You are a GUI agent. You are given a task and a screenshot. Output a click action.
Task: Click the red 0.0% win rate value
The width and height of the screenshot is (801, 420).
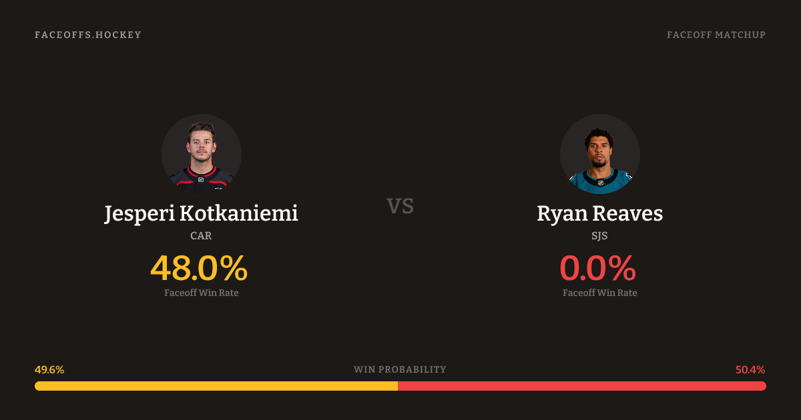(x=597, y=269)
